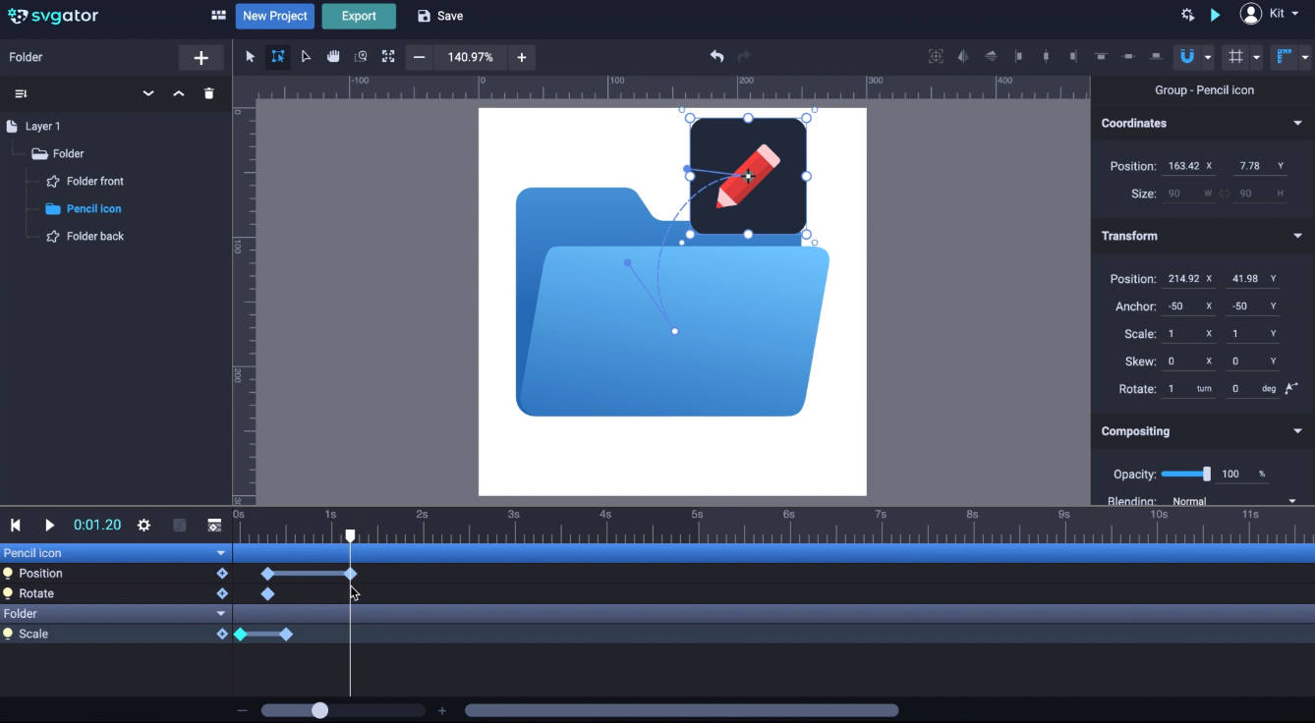Adjust the Opacity slider handle

tap(1207, 474)
